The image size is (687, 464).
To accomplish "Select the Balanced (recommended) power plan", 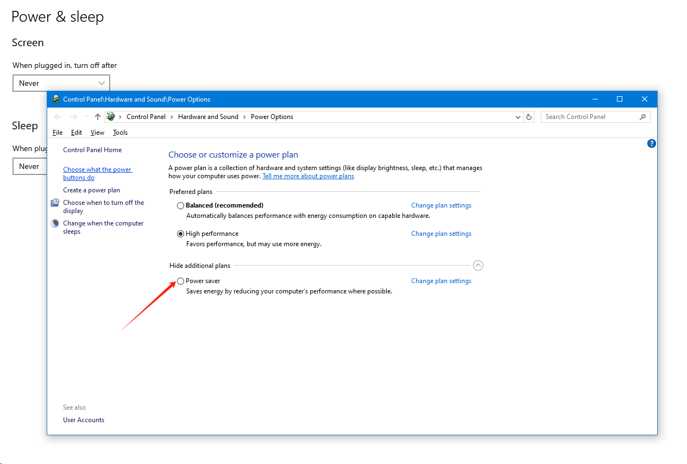I will pyautogui.click(x=181, y=206).
